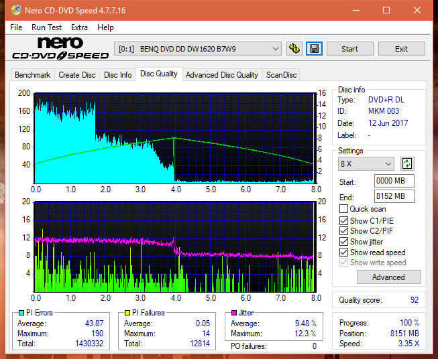
Task: Click PI Errors maximum 190 value
Action: click(x=97, y=334)
